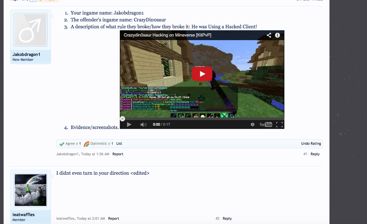The height and width of the screenshot is (224, 367).
Task: Click the text "Evidence/screenshots."
Action: click(94, 127)
